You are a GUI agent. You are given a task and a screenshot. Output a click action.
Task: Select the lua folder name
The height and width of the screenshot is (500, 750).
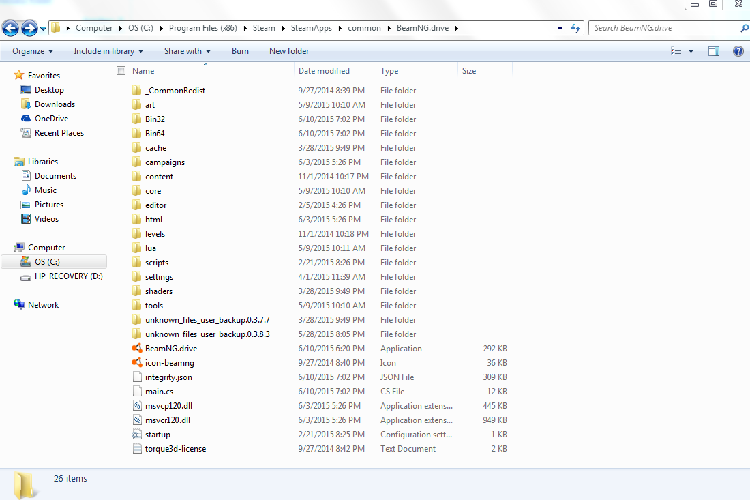[x=151, y=248]
